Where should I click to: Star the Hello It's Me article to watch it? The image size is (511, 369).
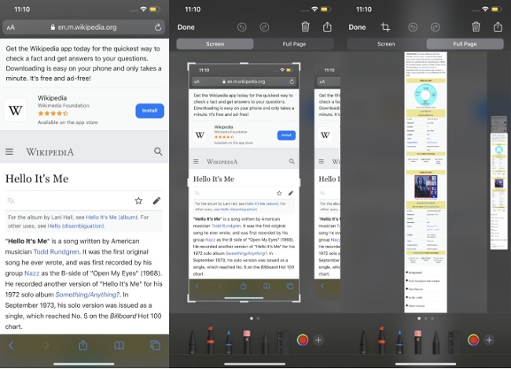(138, 201)
